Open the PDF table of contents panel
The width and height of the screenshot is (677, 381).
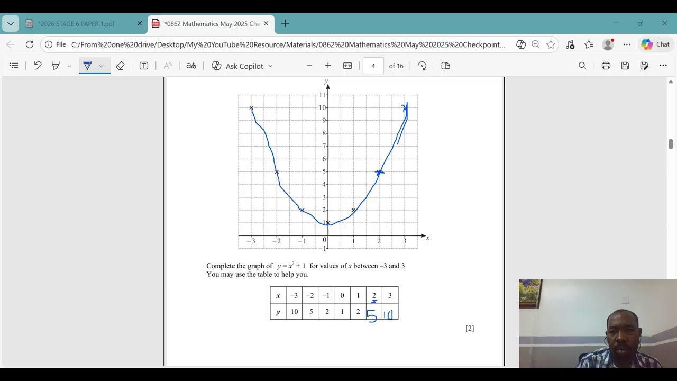(14, 66)
